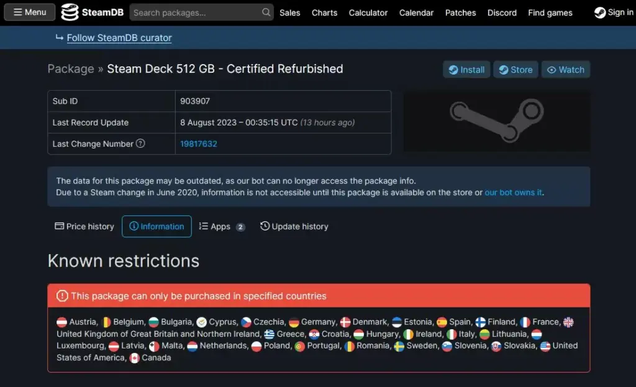Click the Austria flag icon

(61, 322)
